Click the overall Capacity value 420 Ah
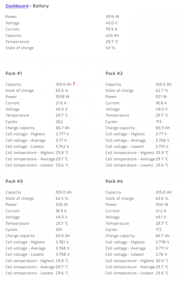Screen dimensions: 184x282 112,36
